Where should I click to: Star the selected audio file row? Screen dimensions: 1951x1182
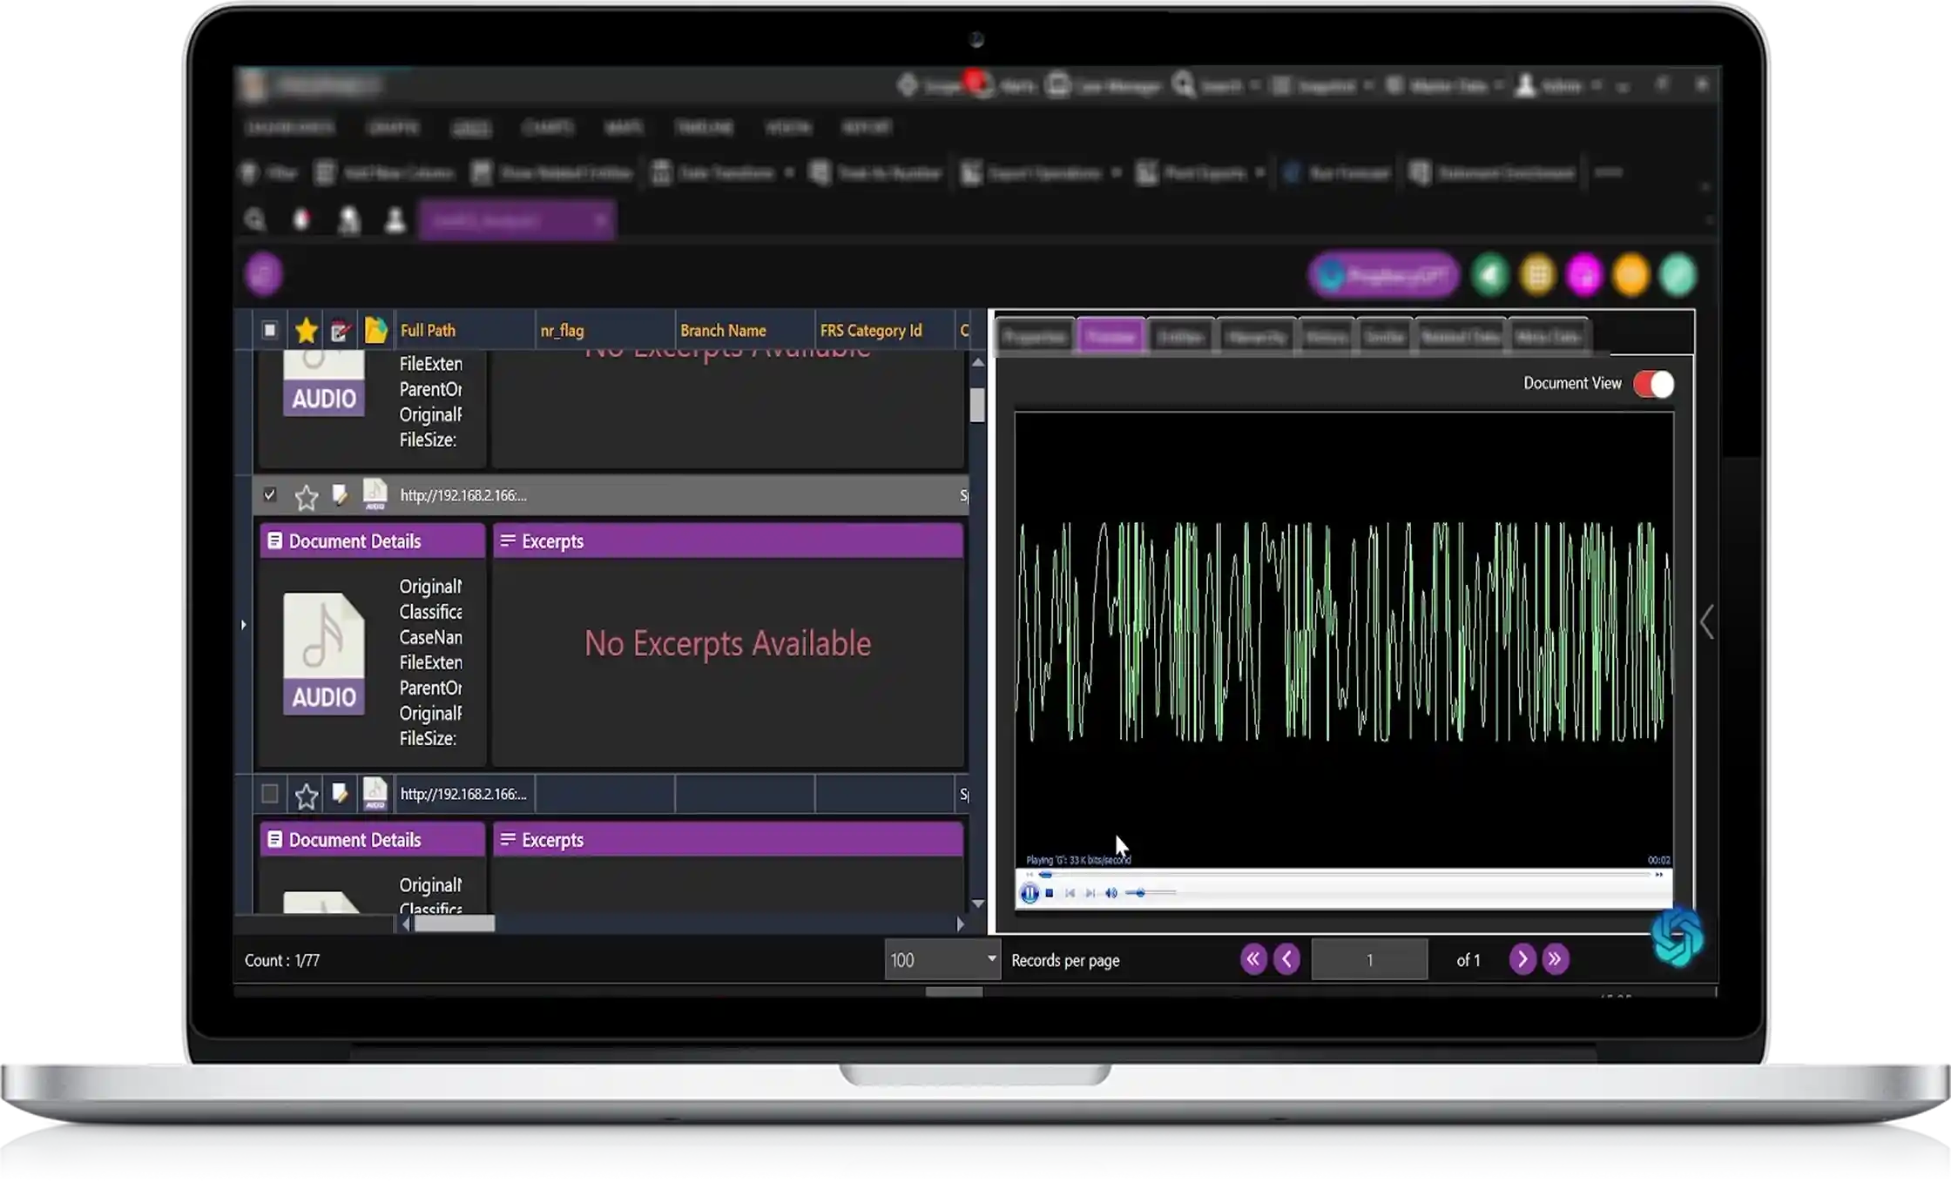pos(306,497)
